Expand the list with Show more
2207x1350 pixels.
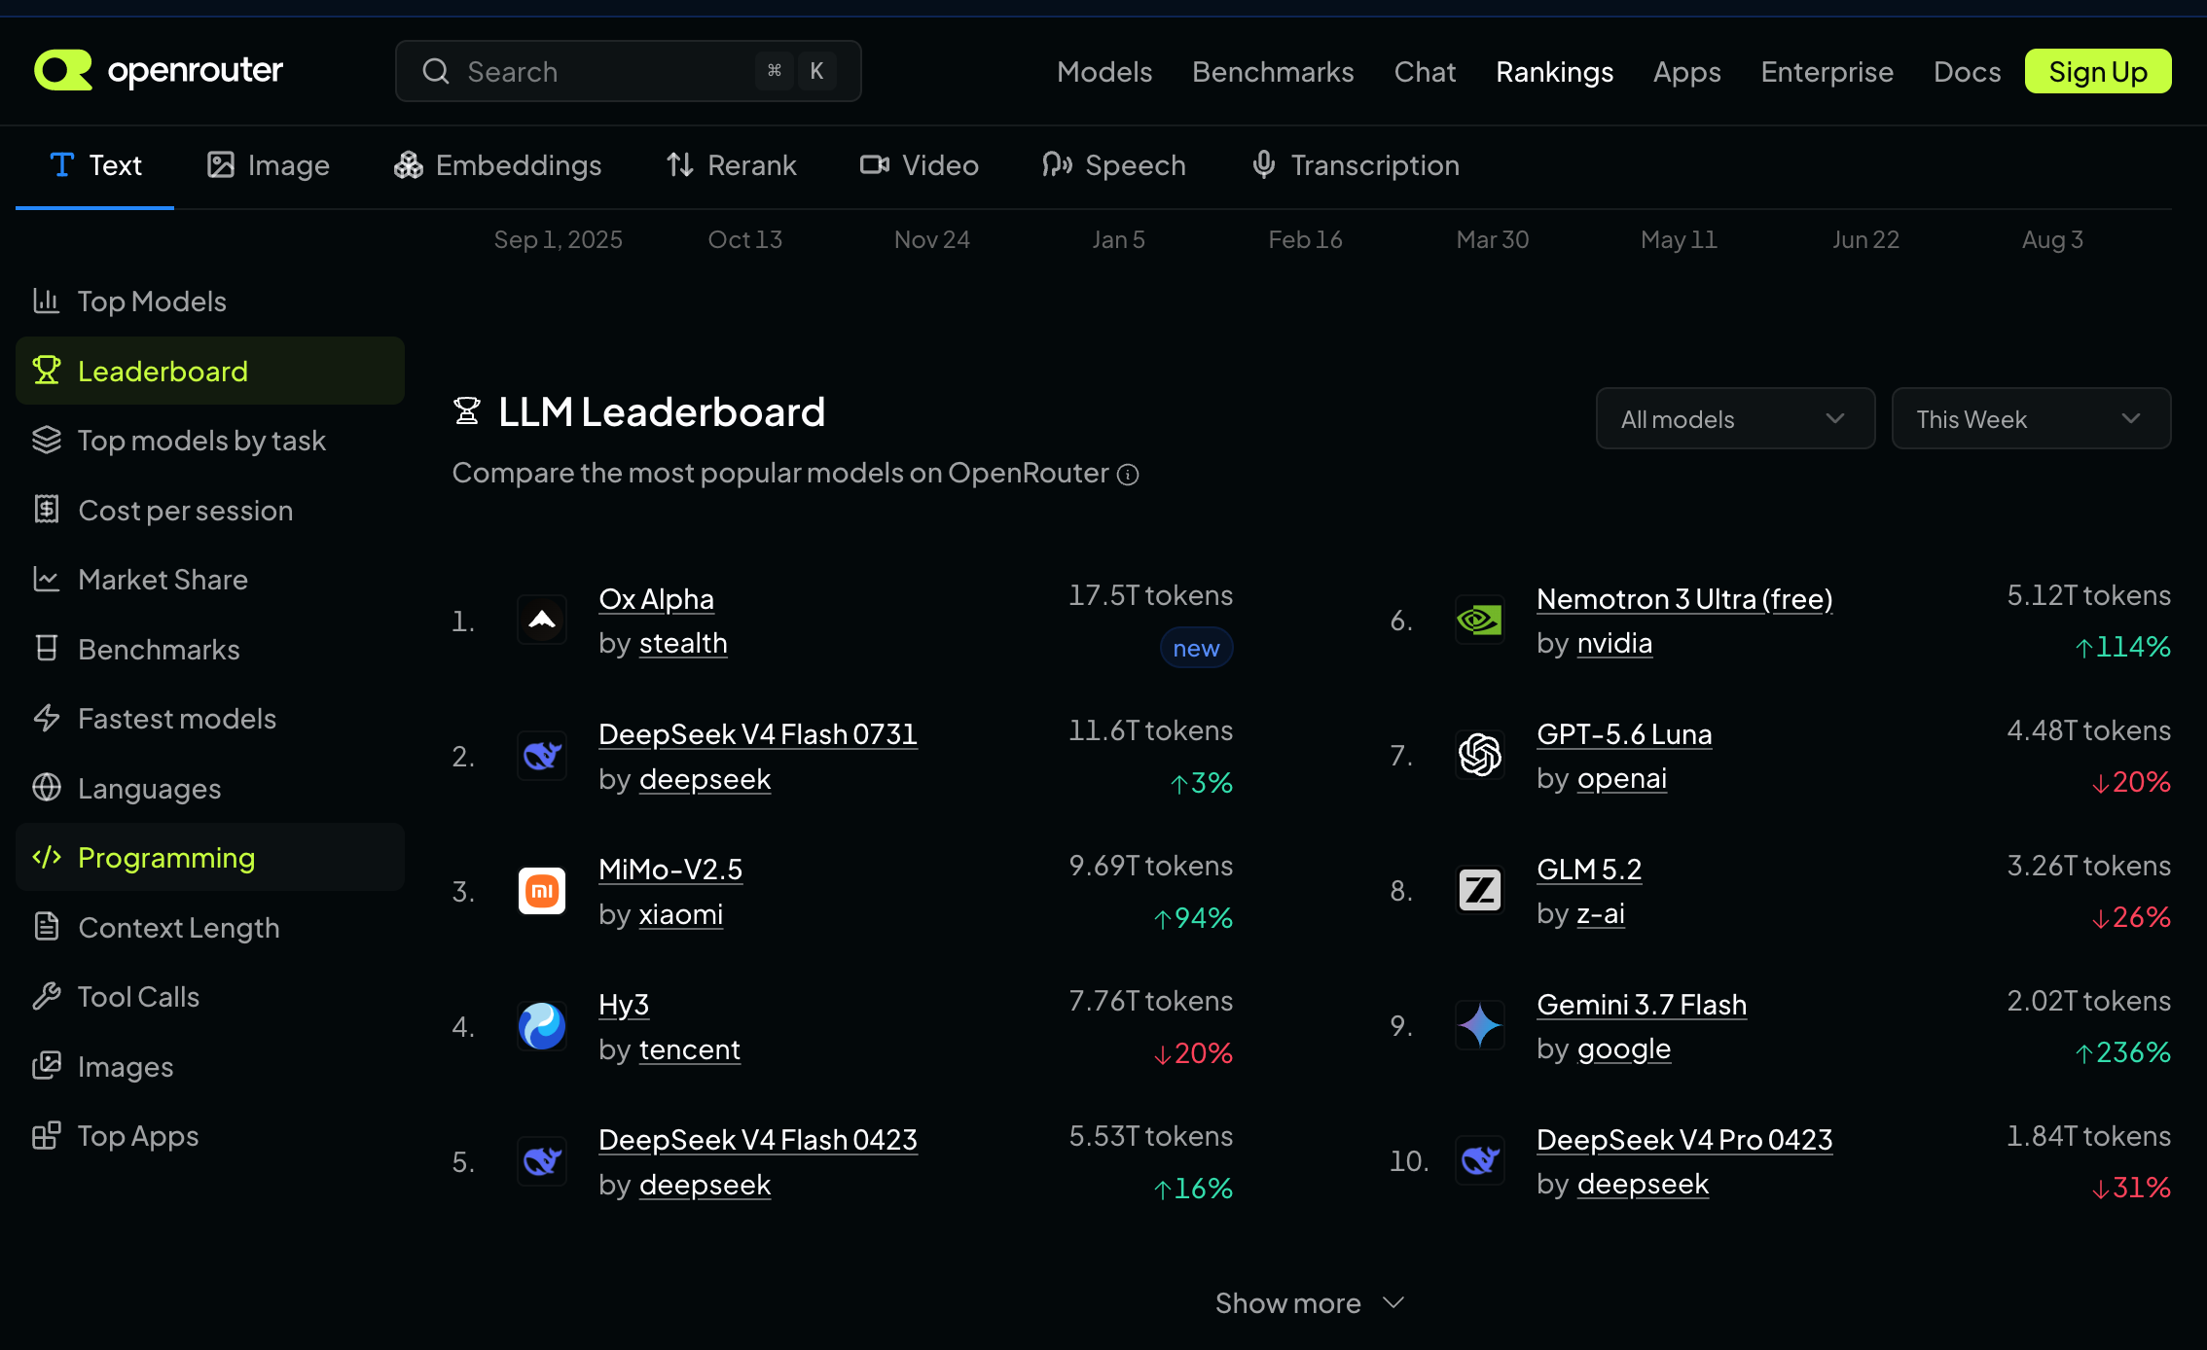point(1311,1302)
